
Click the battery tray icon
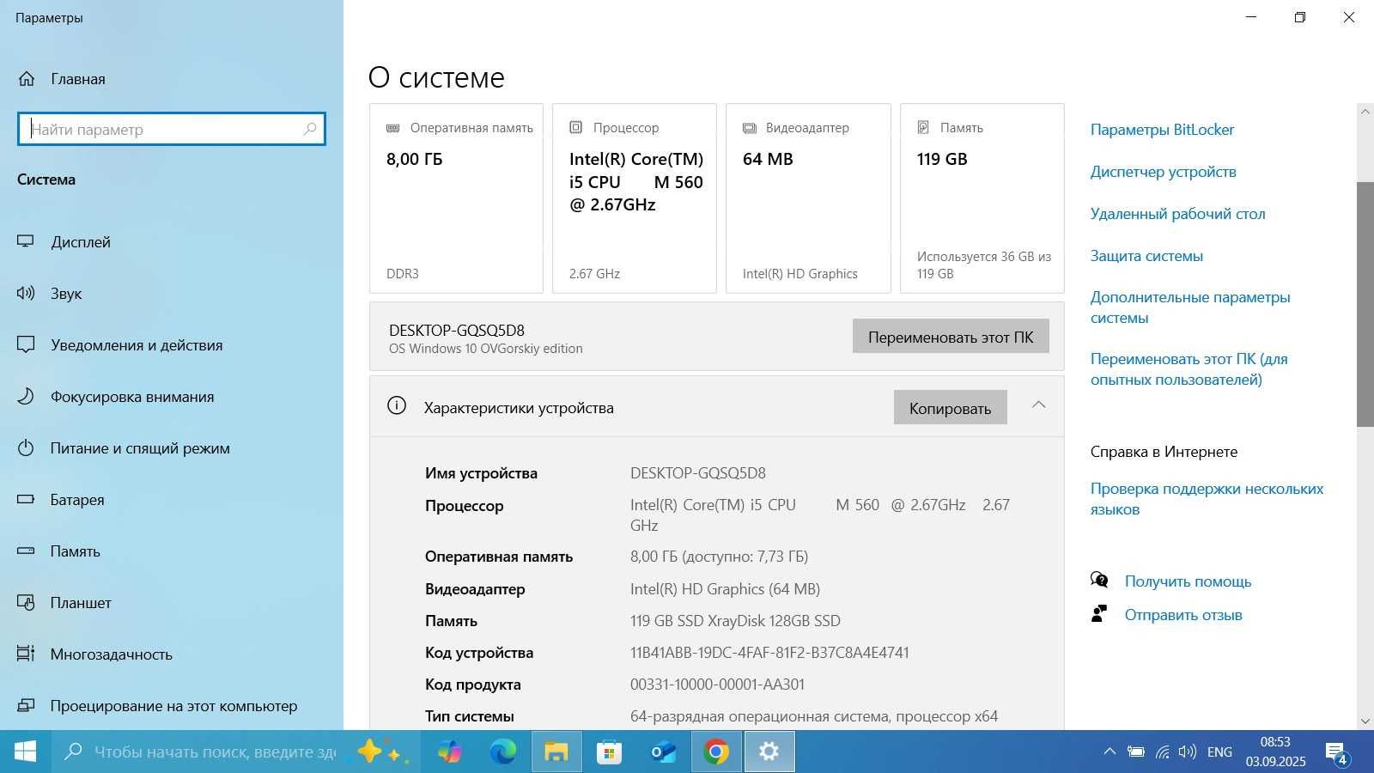[x=1136, y=752]
